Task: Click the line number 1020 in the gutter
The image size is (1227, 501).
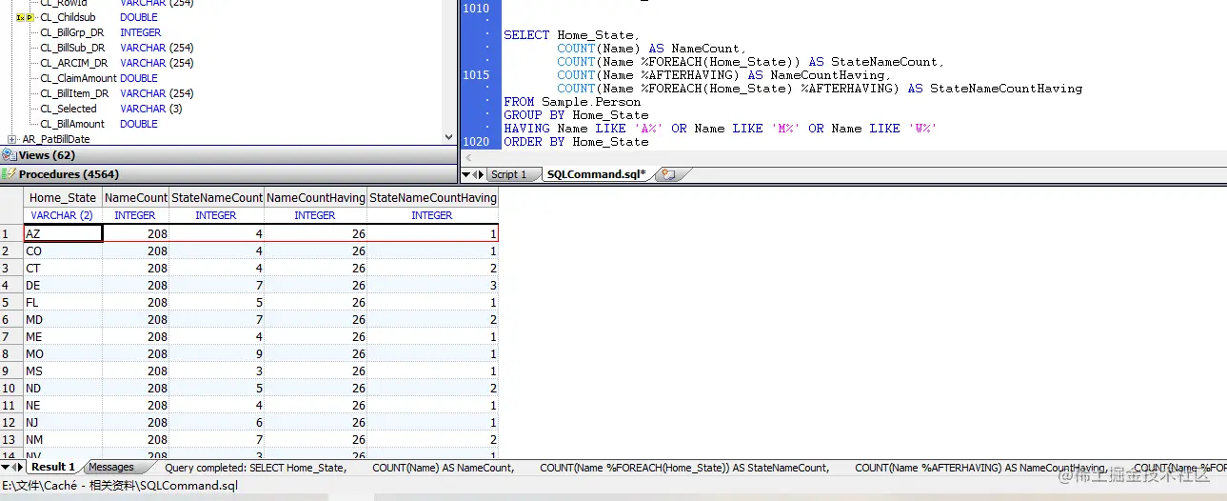Action: [475, 142]
